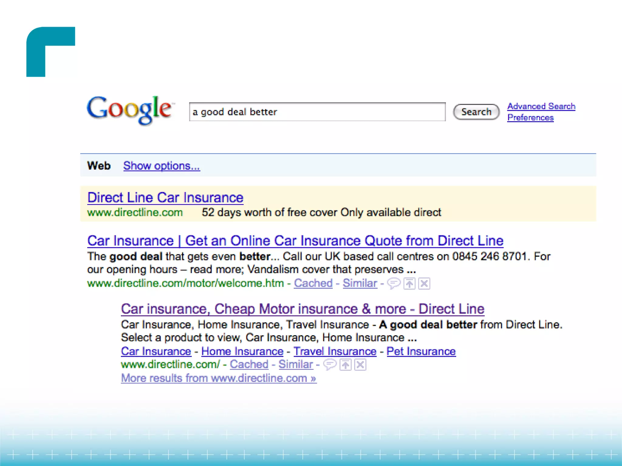The image size is (622, 466).
Task: Expand More results from www.directline.com
Action: (x=218, y=378)
